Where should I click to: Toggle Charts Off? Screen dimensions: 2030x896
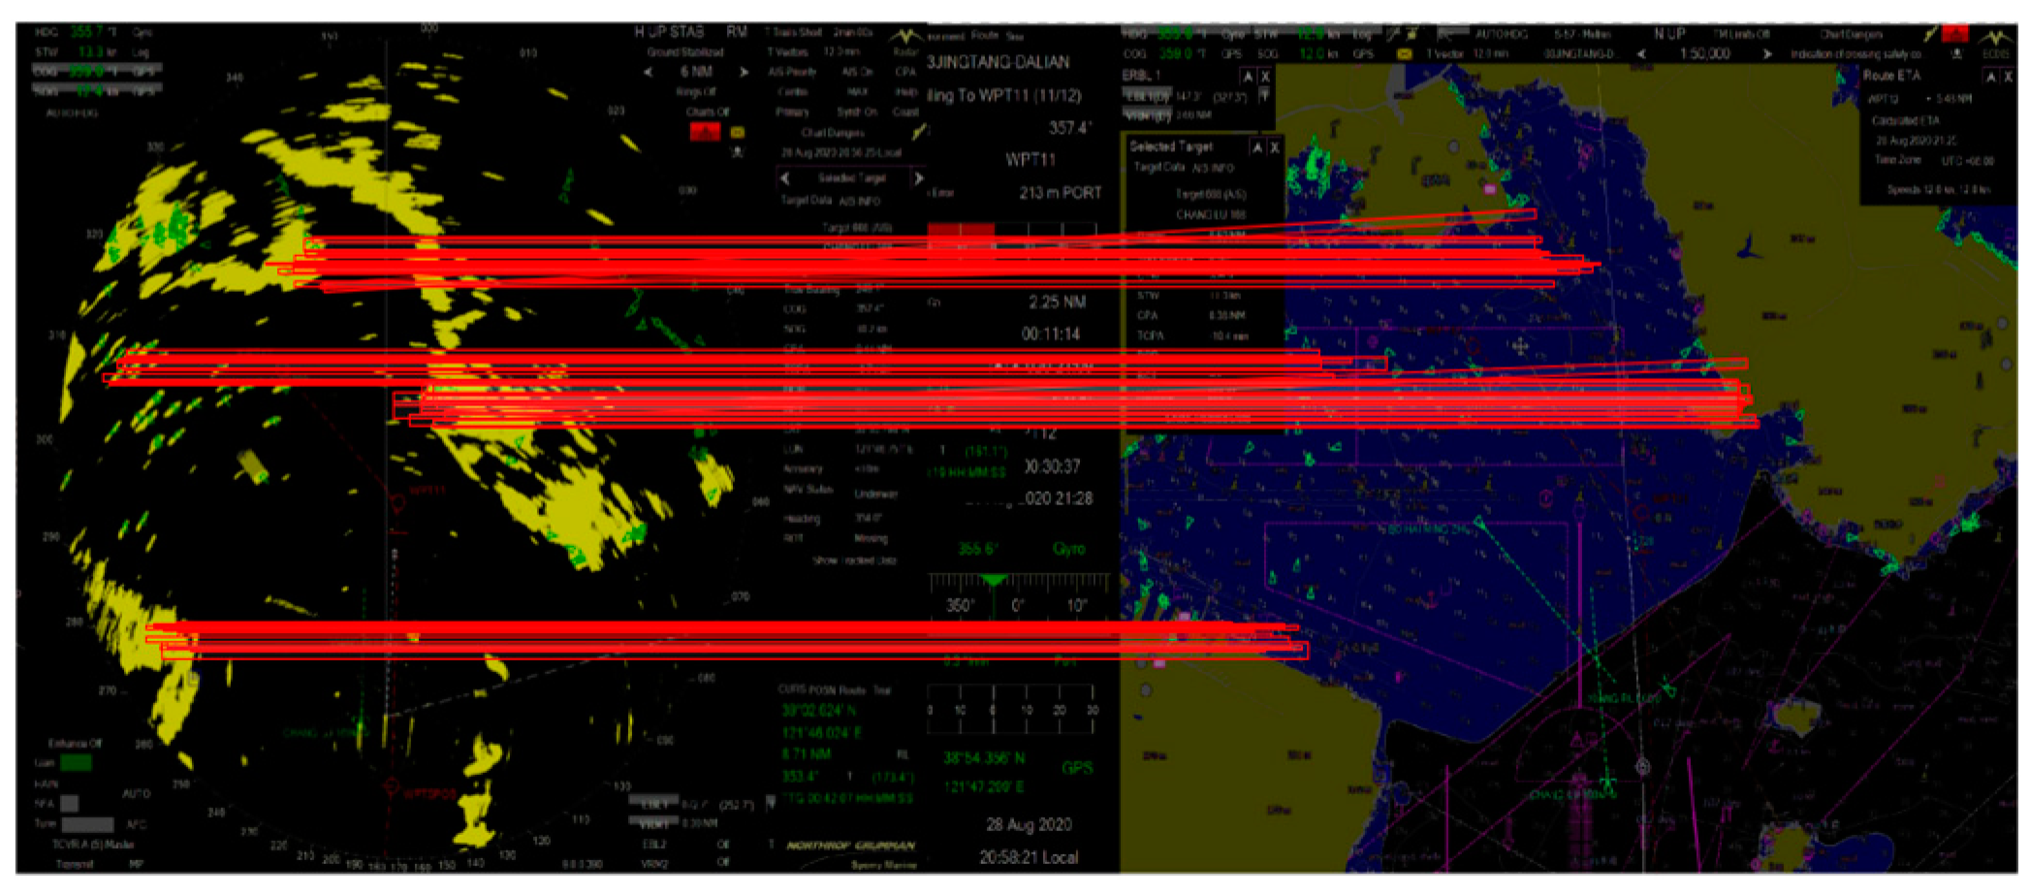coord(709,110)
